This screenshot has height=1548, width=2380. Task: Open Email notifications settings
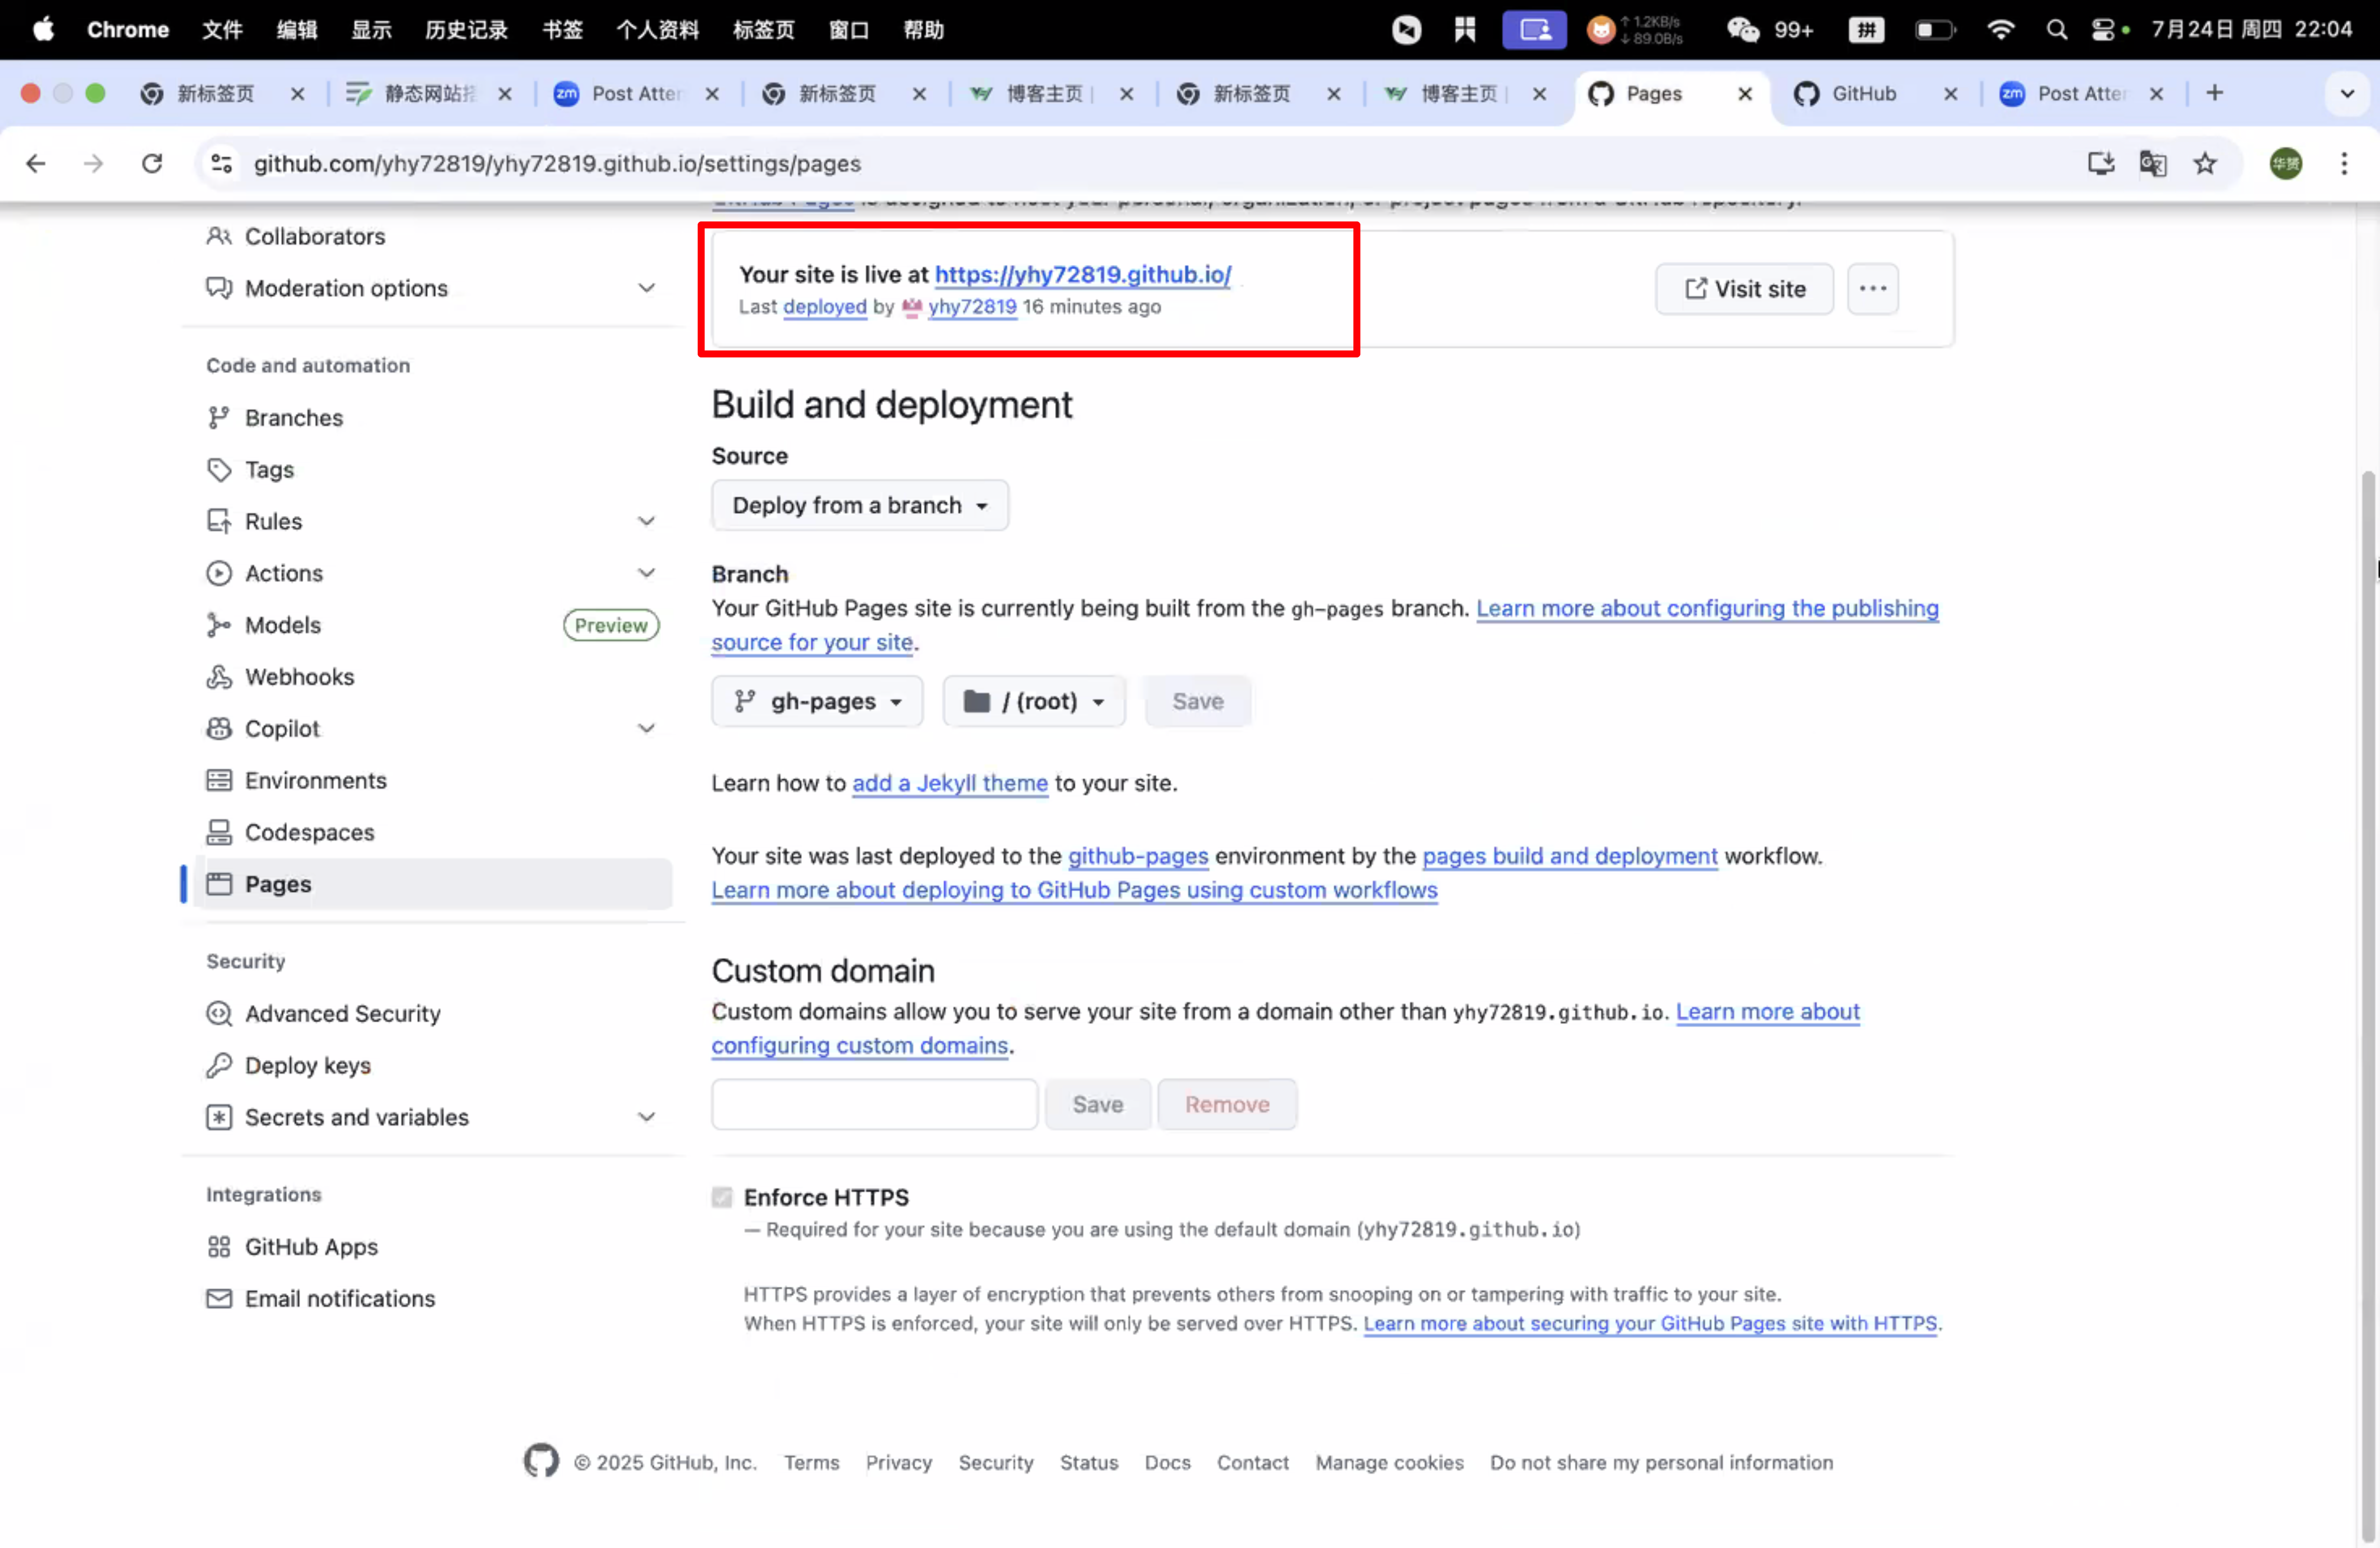click(340, 1298)
